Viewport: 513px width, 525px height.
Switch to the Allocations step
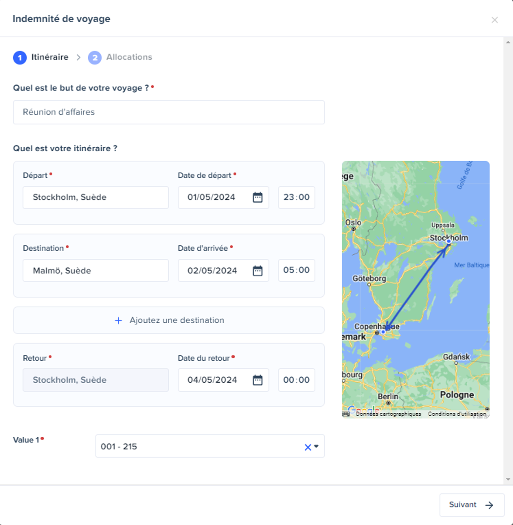[129, 57]
